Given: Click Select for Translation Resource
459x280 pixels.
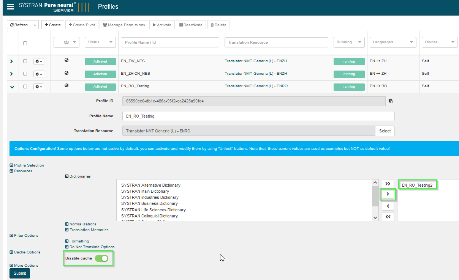Looking at the screenshot, I should click(x=385, y=131).
